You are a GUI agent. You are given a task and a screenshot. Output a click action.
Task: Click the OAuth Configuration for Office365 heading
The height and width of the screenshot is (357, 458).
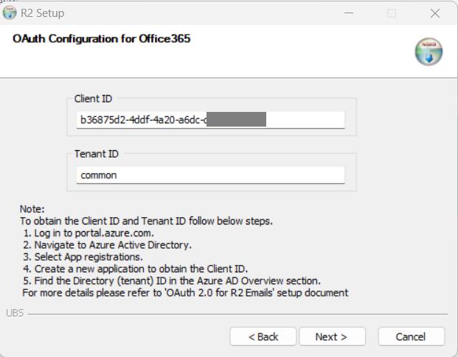coord(102,39)
